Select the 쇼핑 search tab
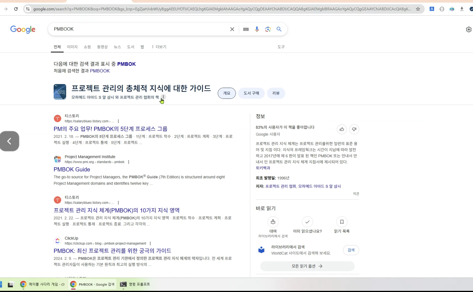The image size is (473, 292). pyautogui.click(x=87, y=47)
